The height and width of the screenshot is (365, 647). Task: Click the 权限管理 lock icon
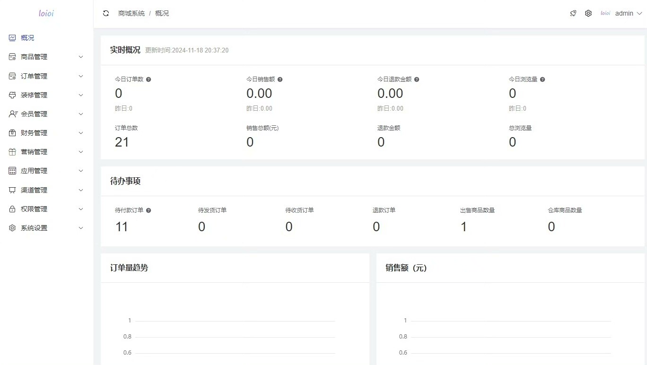tap(12, 209)
